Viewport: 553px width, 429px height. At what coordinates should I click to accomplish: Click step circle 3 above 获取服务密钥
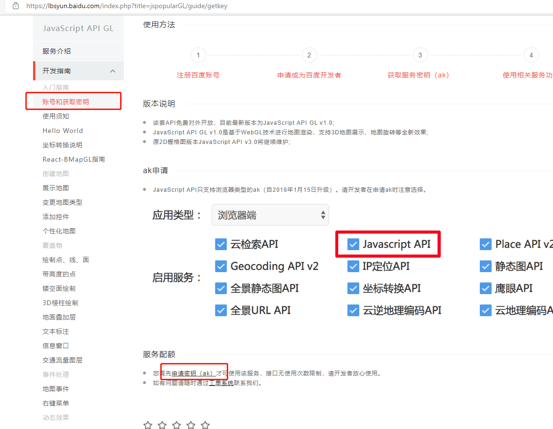pyautogui.click(x=420, y=55)
